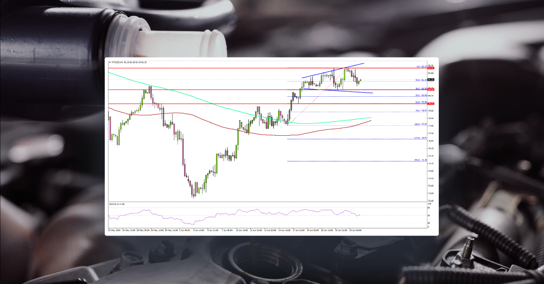Viewport: 544px width, 284px height.
Task: Select the XTIUSD,H4 chart title label
Action: pos(119,62)
